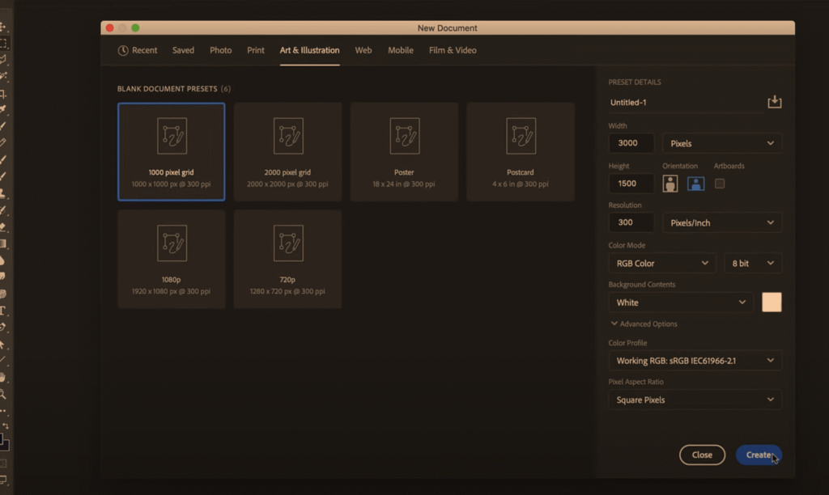Select the Hand tool in toolbar
The height and width of the screenshot is (495, 829).
pos(3,378)
